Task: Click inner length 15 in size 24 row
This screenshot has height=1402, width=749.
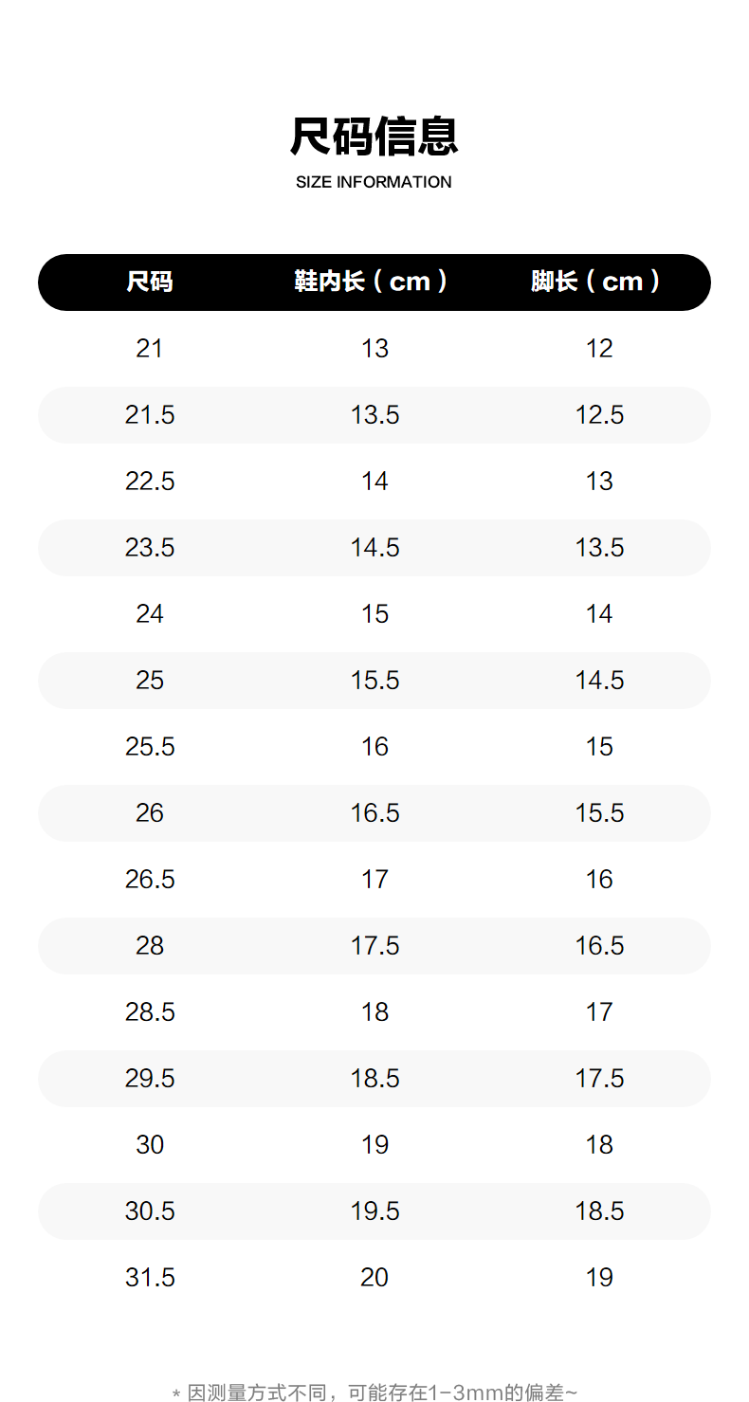Action: [374, 614]
